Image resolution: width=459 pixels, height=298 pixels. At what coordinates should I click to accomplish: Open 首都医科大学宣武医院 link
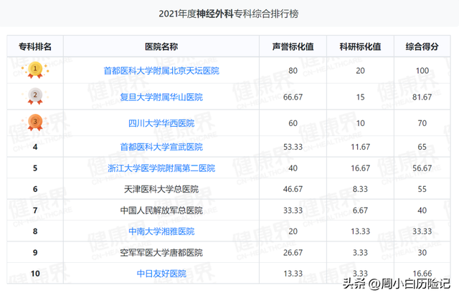coord(161,147)
